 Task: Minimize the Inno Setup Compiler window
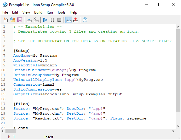tap(146, 5)
